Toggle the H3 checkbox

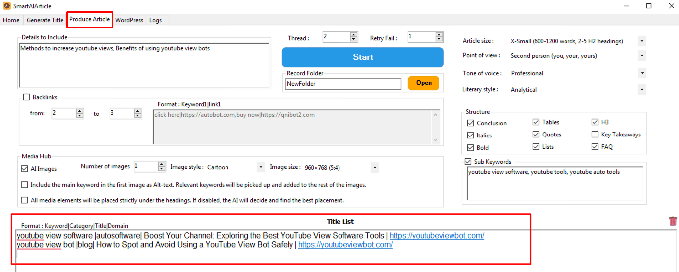(595, 122)
